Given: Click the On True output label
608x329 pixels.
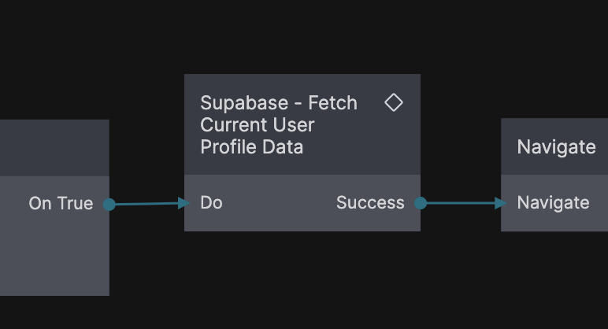Looking at the screenshot, I should (x=61, y=204).
